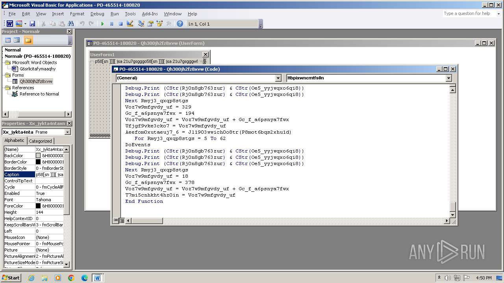504x283 pixels.
Task: Select the Qh300jh2fz8xvw form in project tree
Action: tap(36, 81)
